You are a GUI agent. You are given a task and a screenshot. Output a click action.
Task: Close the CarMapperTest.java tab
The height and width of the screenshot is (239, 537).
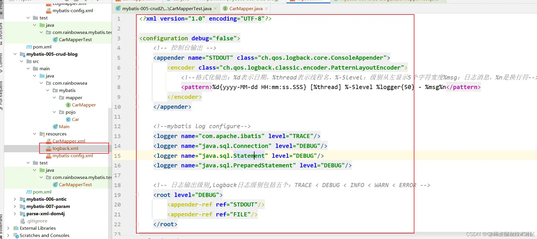(x=215, y=9)
